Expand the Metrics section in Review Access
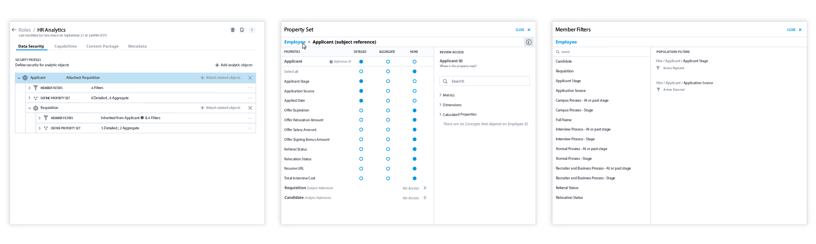 (x=448, y=95)
